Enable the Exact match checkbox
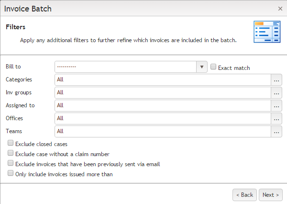This screenshot has width=287, height=204. coord(214,68)
